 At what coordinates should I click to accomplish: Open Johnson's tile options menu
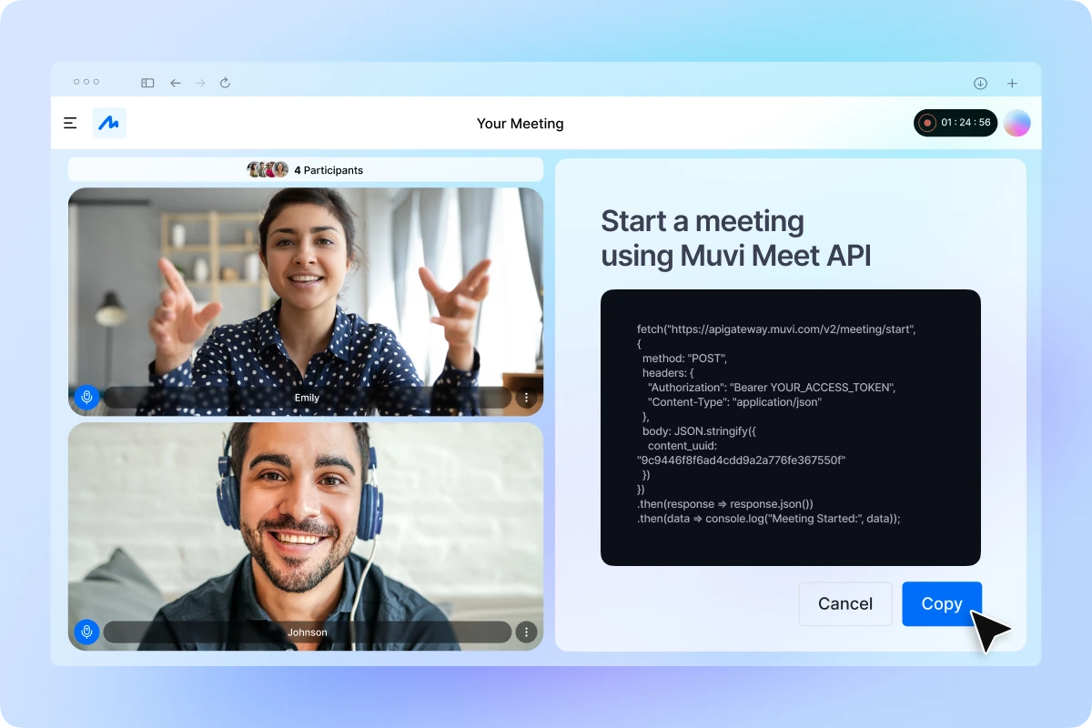click(526, 632)
